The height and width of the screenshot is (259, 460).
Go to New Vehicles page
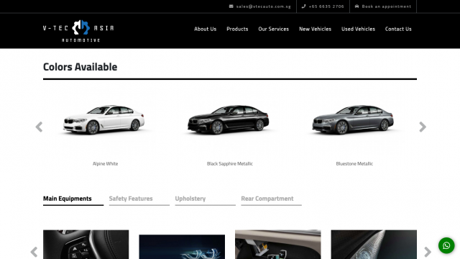(315, 29)
